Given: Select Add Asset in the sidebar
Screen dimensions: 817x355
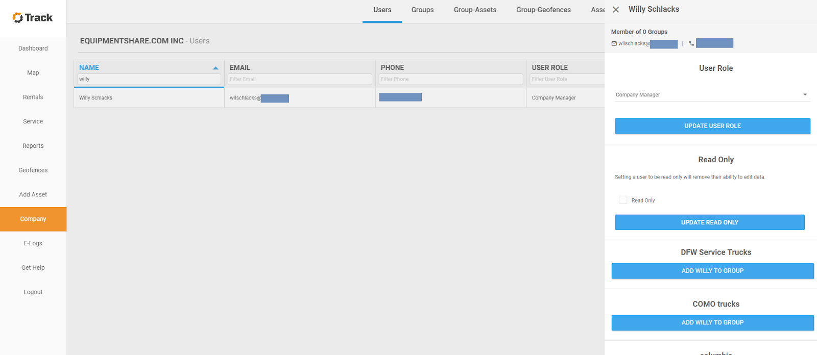Looking at the screenshot, I should pos(33,195).
